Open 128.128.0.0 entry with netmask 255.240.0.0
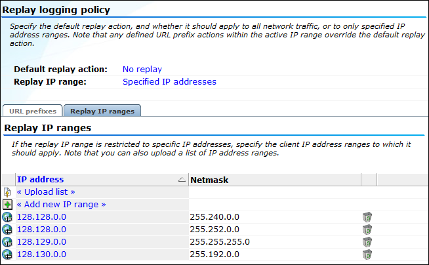The width and height of the screenshot is (429, 265). coord(41,217)
